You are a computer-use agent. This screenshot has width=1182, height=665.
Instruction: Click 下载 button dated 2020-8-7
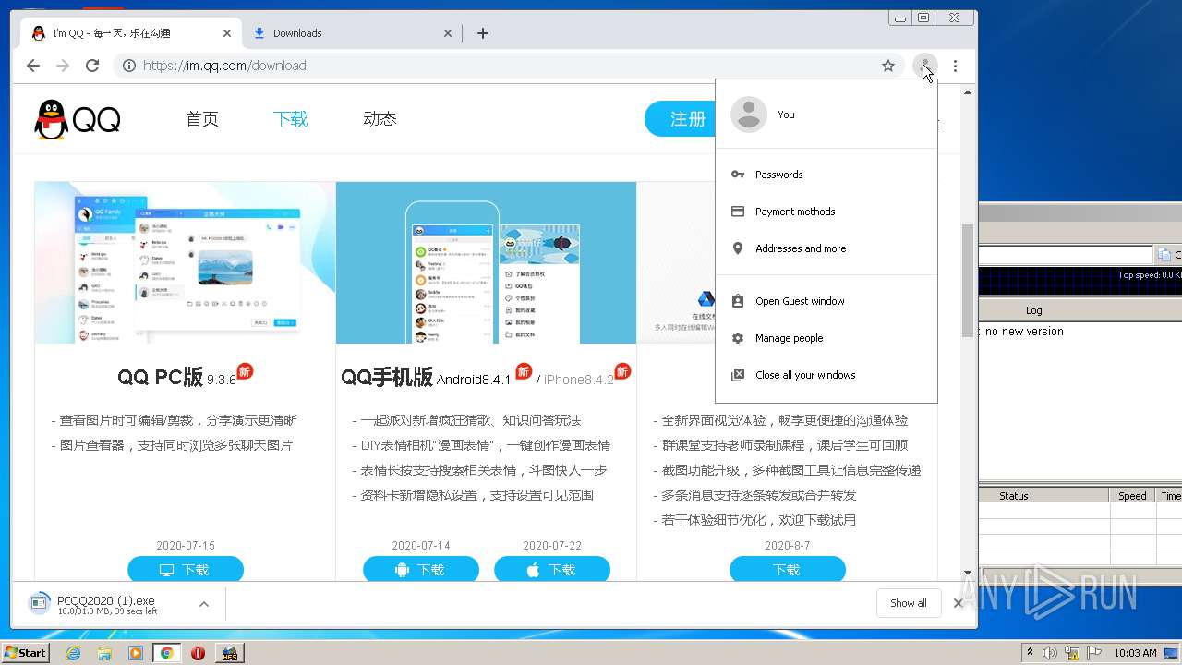788,570
